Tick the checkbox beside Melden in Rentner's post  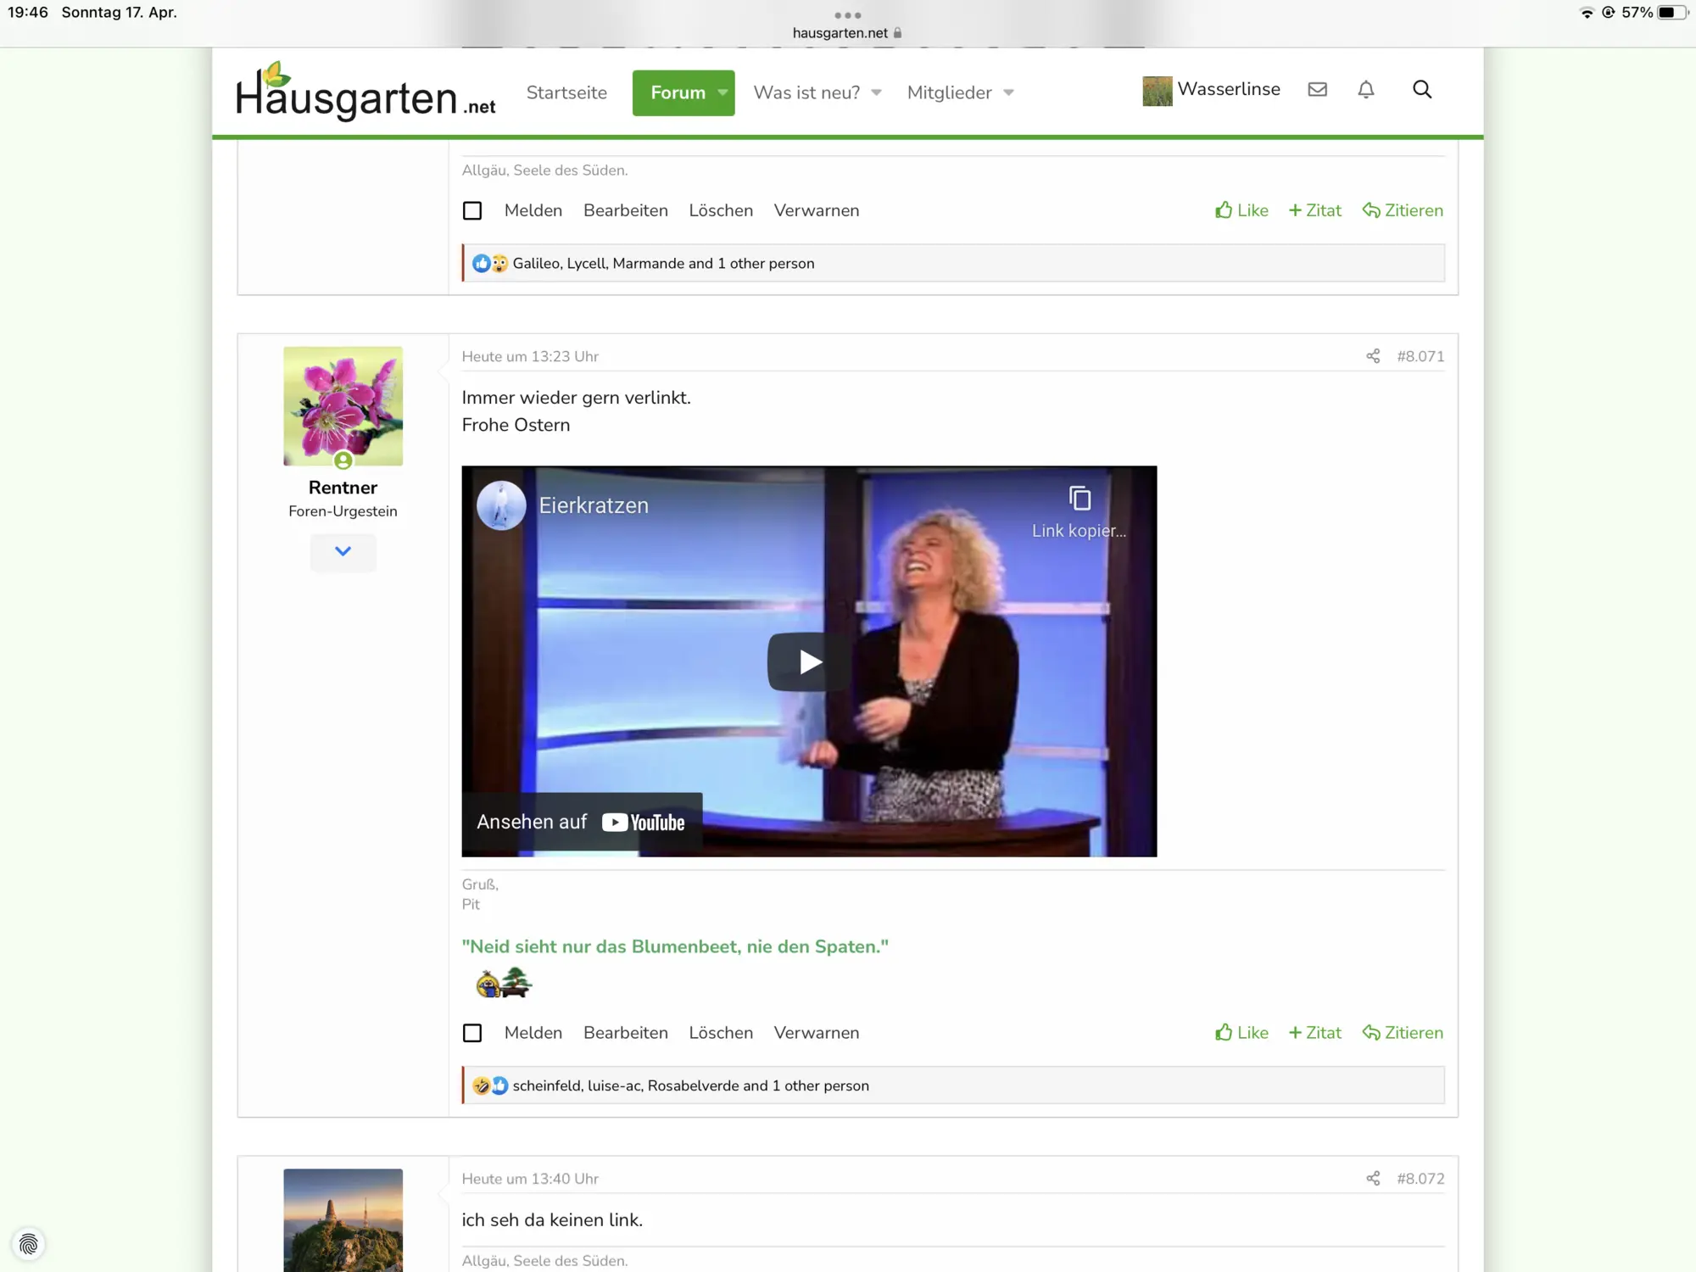click(472, 1033)
